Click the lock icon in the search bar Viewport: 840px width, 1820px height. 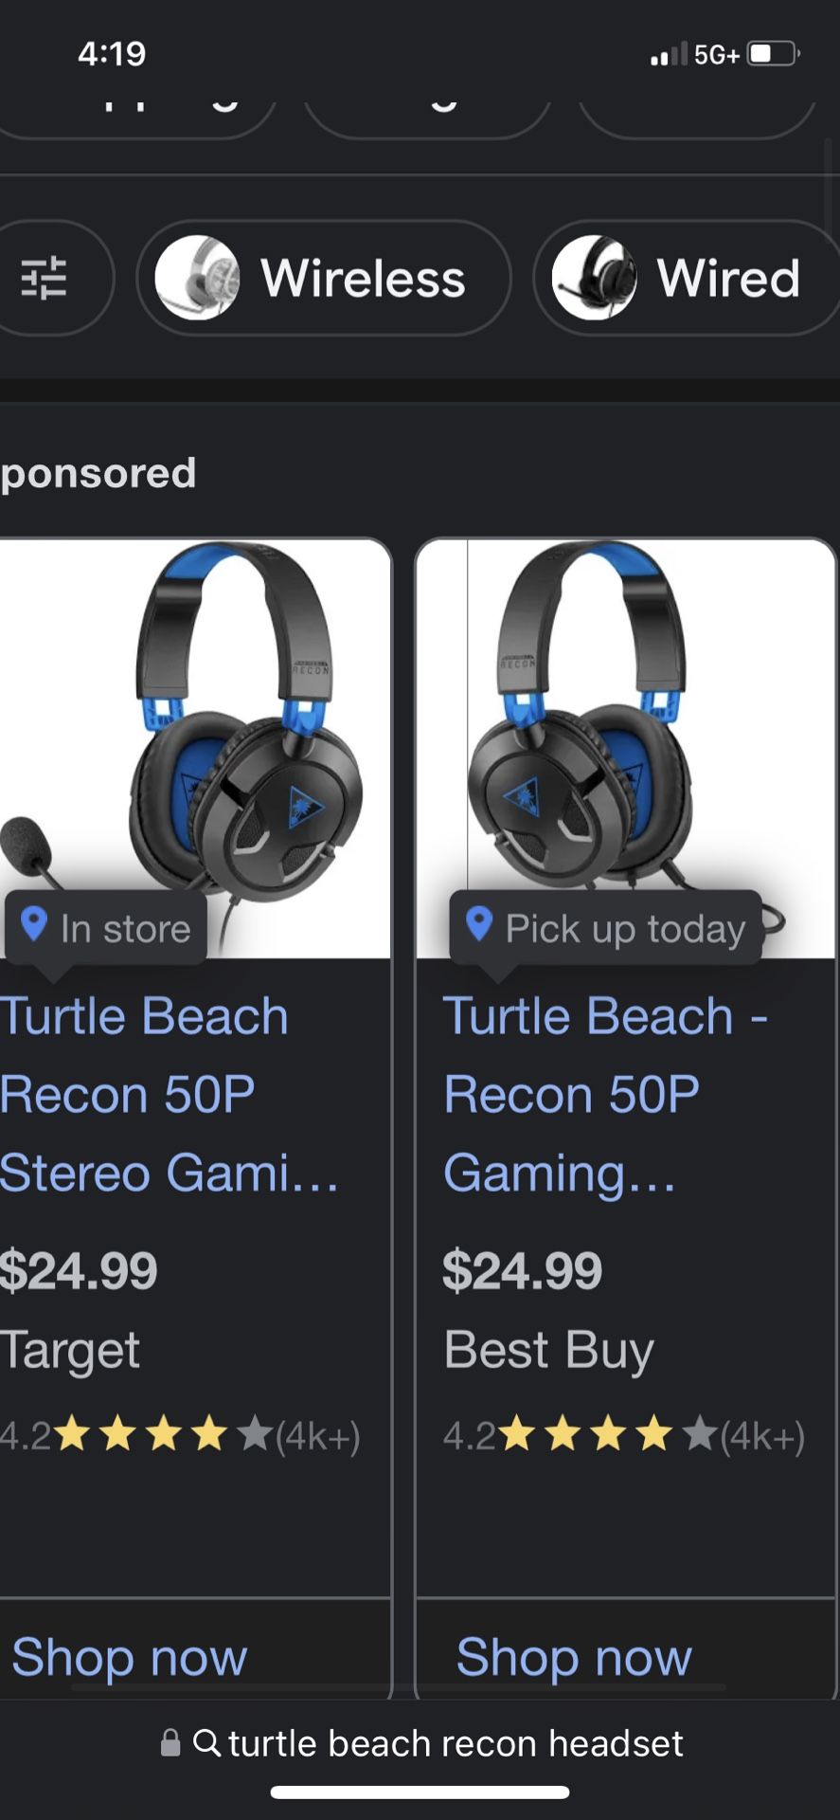(x=173, y=1742)
